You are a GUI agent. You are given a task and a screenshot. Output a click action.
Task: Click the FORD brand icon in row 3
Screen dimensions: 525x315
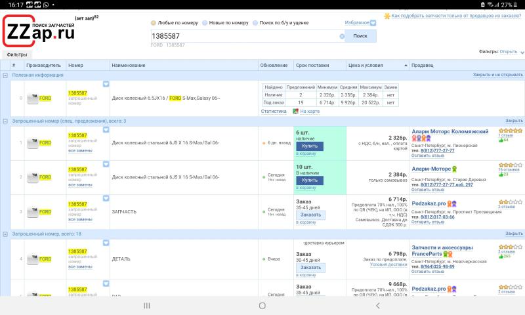32,211
